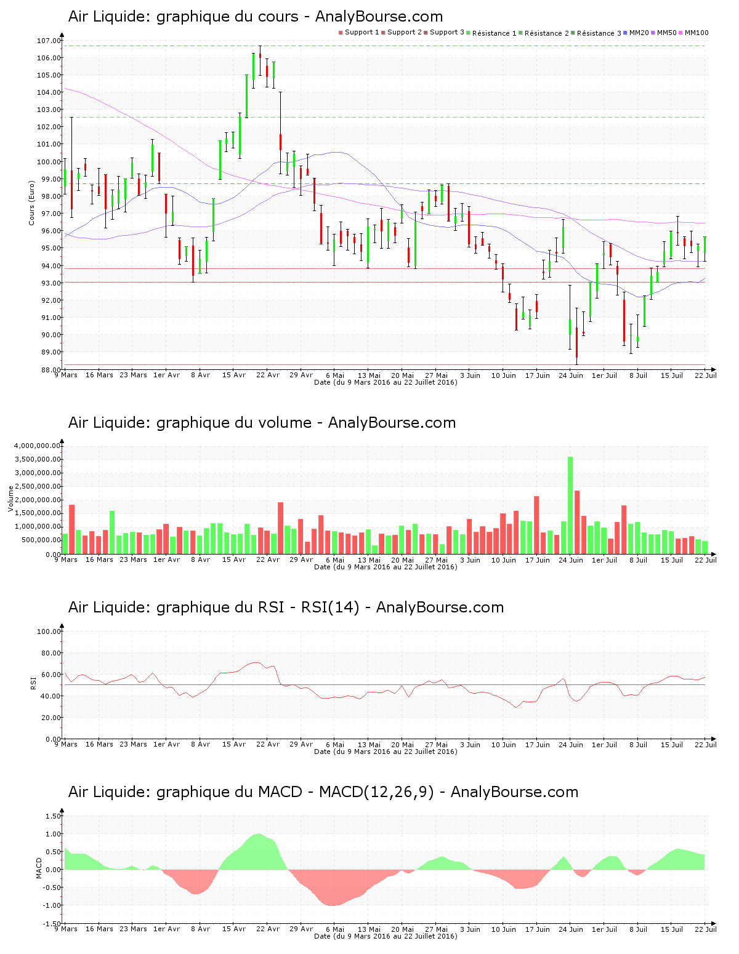The width and height of the screenshot is (739, 954).
Task: Click the 'graphique du volume' chart title
Action: (262, 423)
